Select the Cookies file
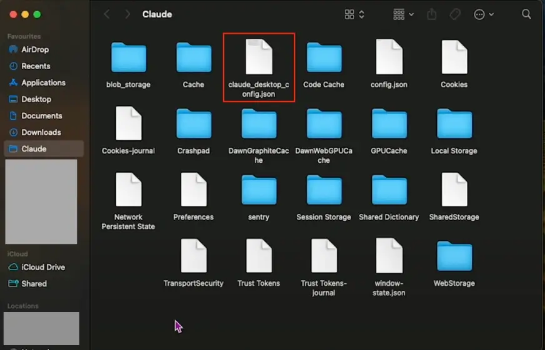545x350 pixels. [454, 57]
